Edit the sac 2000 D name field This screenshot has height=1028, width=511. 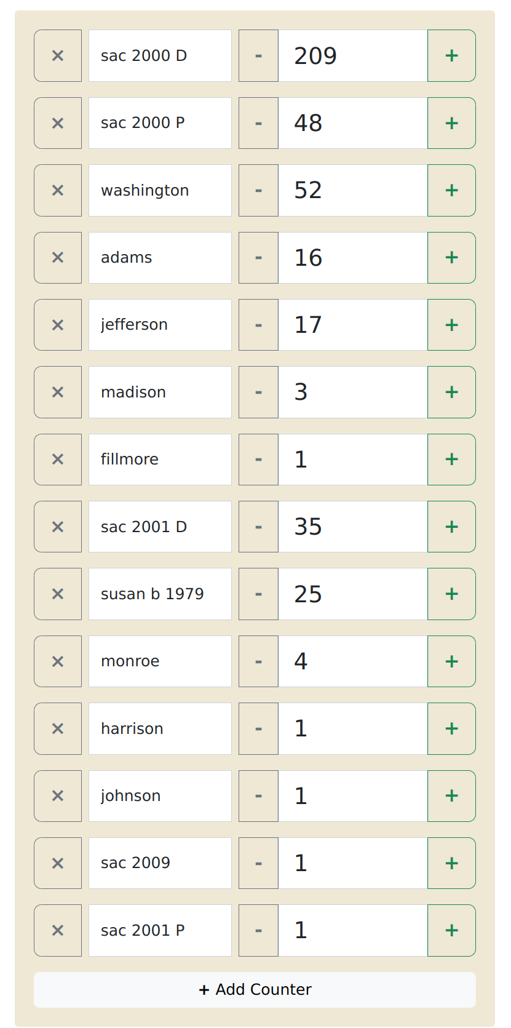click(x=160, y=55)
